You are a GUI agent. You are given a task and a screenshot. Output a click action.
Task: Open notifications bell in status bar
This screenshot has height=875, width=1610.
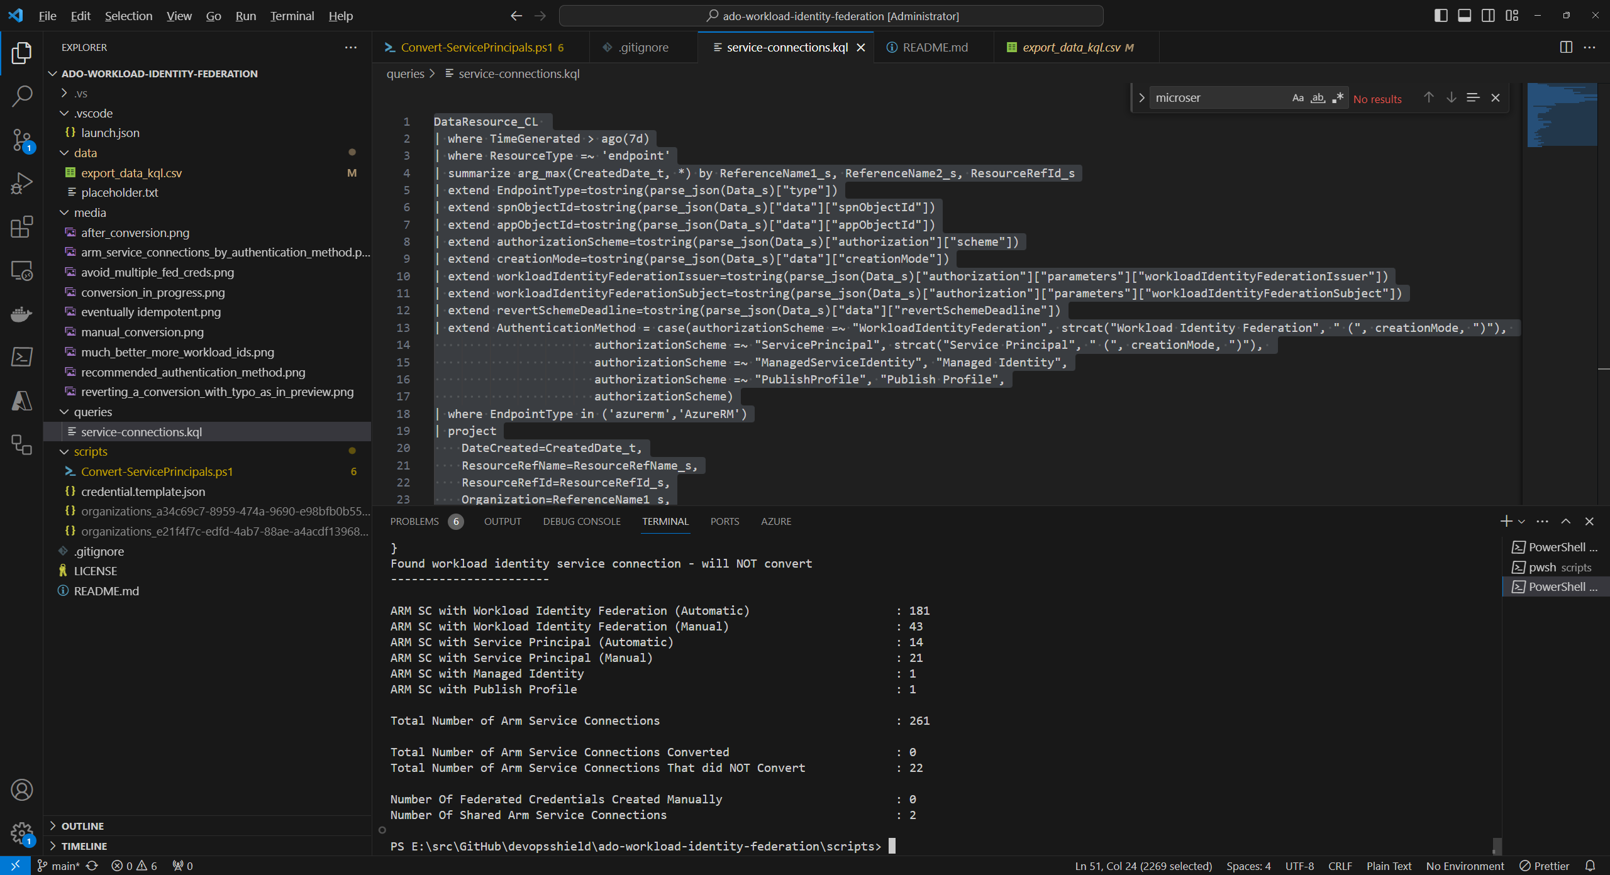(1591, 866)
